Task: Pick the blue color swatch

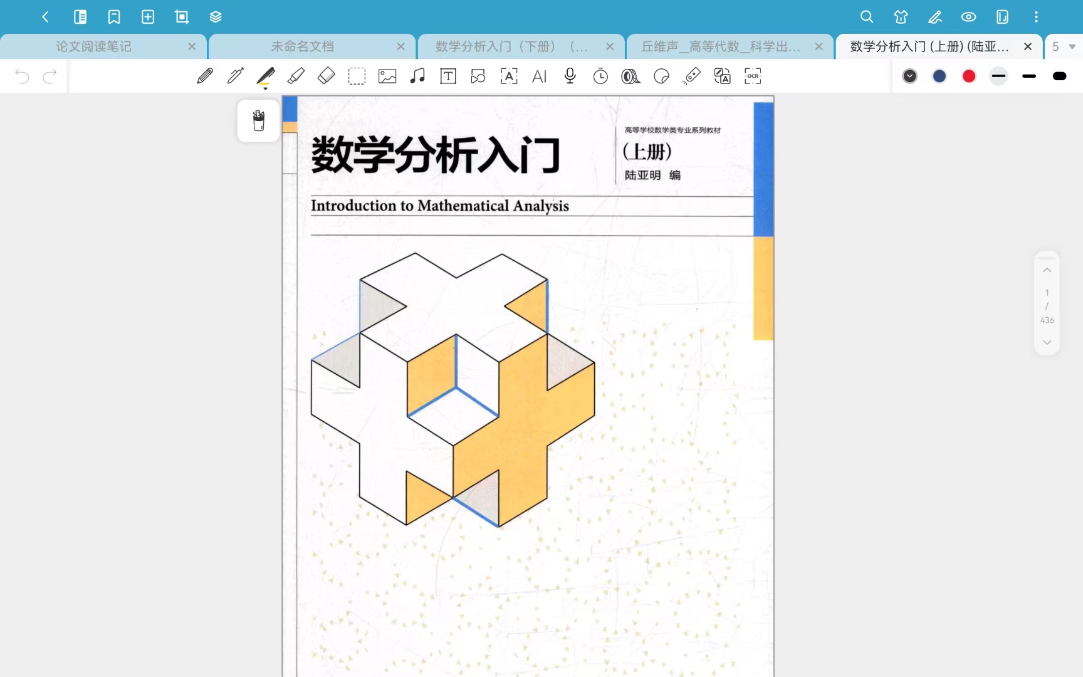Action: pos(939,76)
